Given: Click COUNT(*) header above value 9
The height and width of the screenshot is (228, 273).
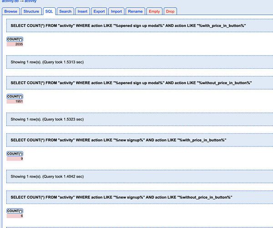Looking at the screenshot, I should click(x=15, y=154).
